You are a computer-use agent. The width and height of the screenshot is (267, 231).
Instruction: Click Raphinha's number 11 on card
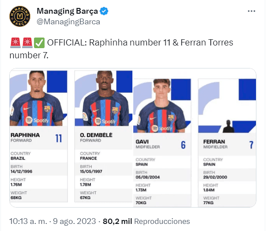pyautogui.click(x=59, y=138)
